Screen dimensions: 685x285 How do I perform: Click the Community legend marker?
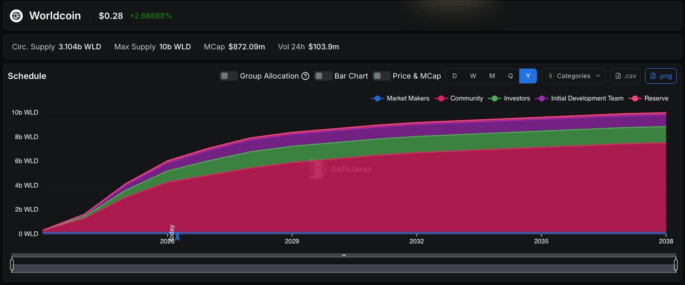click(x=441, y=98)
